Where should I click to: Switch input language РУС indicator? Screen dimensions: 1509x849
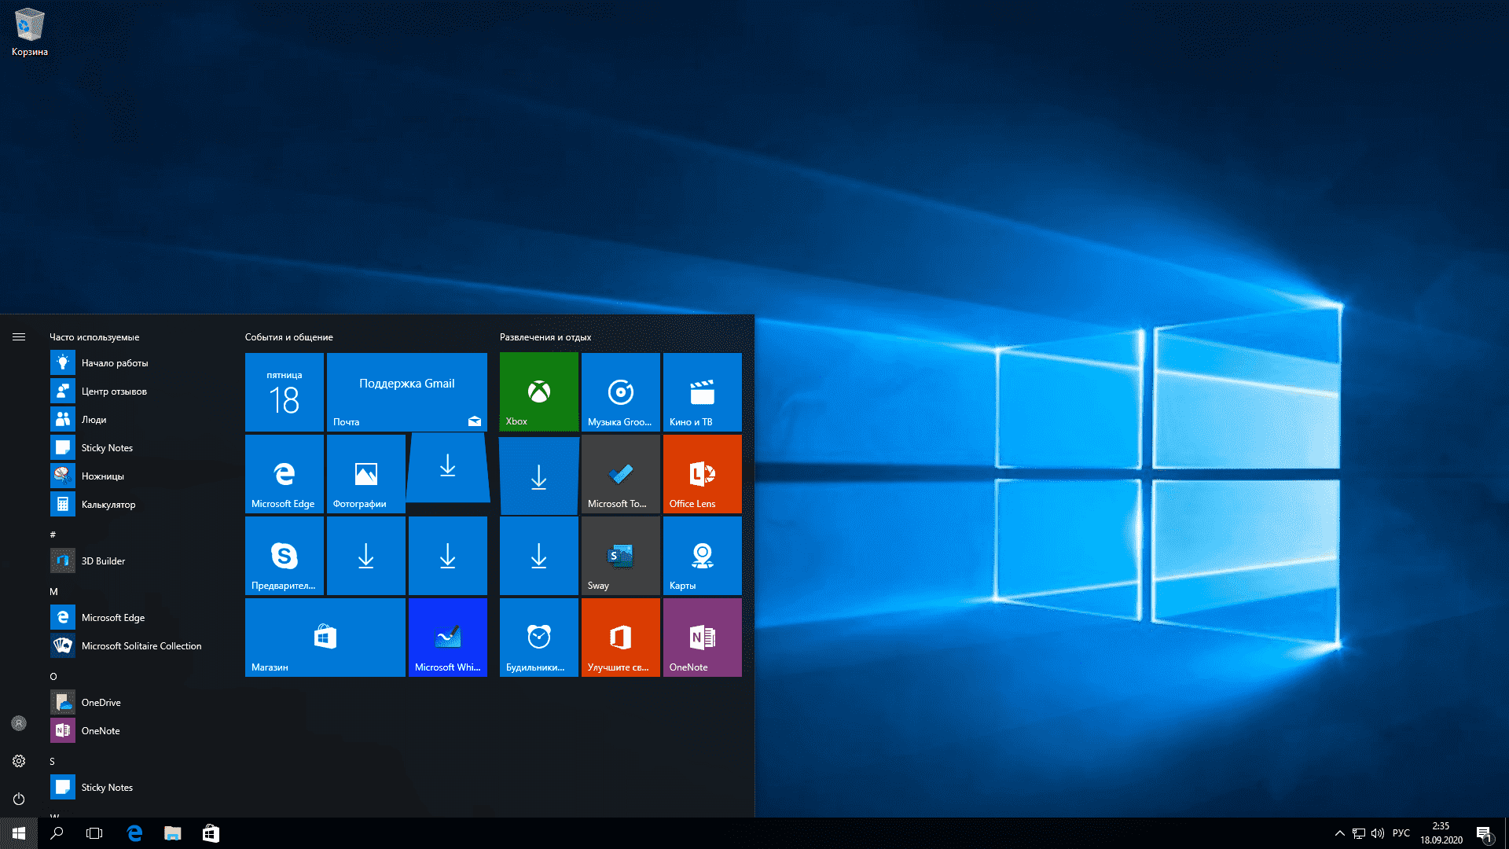(x=1401, y=833)
